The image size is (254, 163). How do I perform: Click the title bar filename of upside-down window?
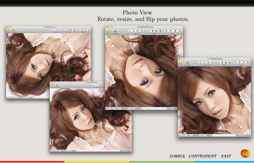click(145, 27)
